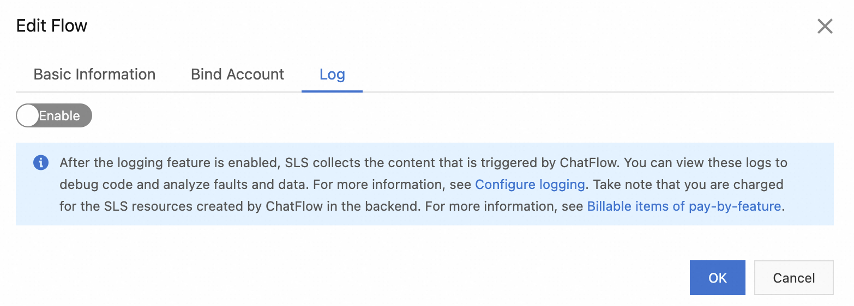Select the Log tab

tap(332, 74)
